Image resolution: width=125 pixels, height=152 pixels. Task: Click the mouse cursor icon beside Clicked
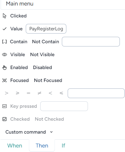pos(5,16)
